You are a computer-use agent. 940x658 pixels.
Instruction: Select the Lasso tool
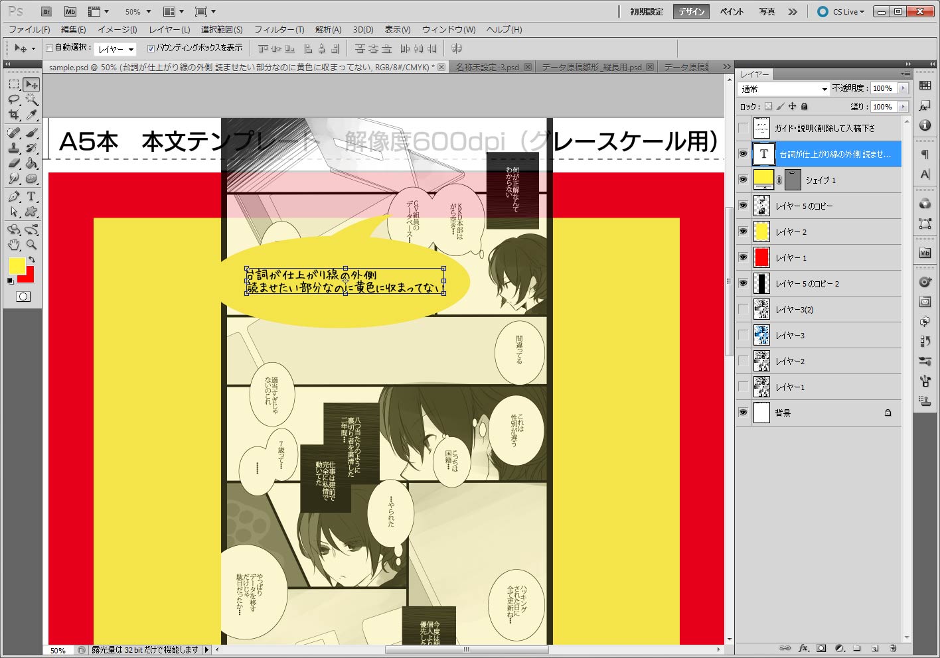[14, 99]
